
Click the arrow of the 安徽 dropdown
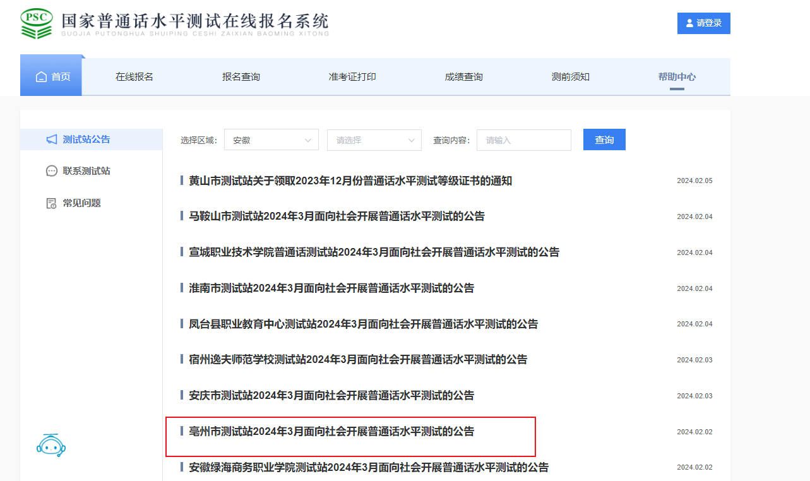(x=308, y=140)
